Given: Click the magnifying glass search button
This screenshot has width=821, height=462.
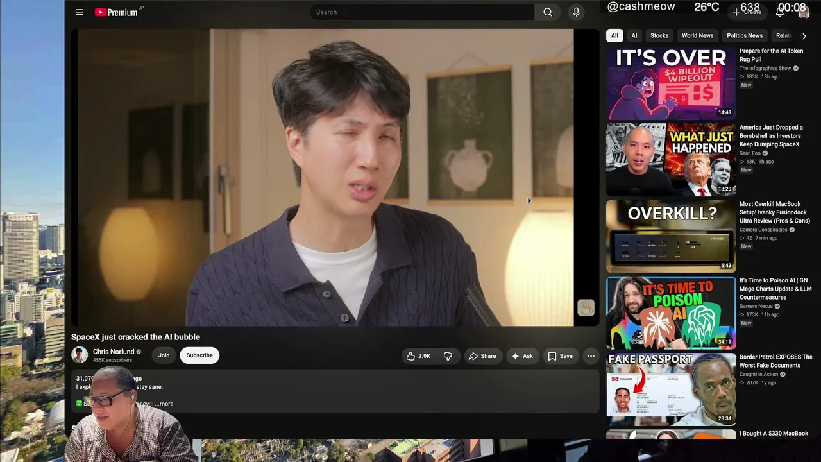Looking at the screenshot, I should click(548, 12).
